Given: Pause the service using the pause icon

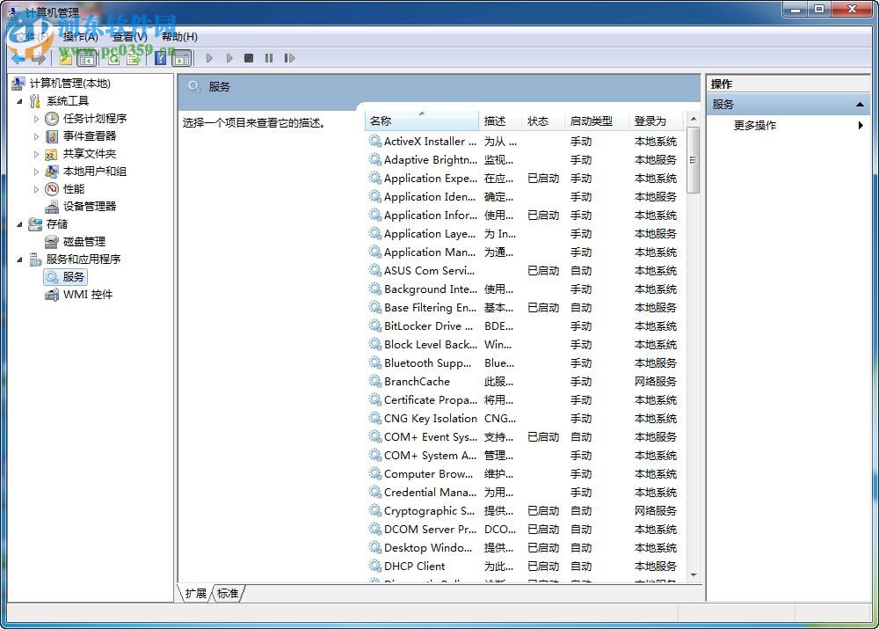Looking at the screenshot, I should tap(269, 58).
